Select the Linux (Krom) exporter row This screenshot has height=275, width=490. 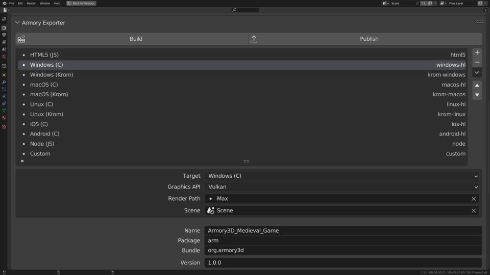tap(242, 115)
